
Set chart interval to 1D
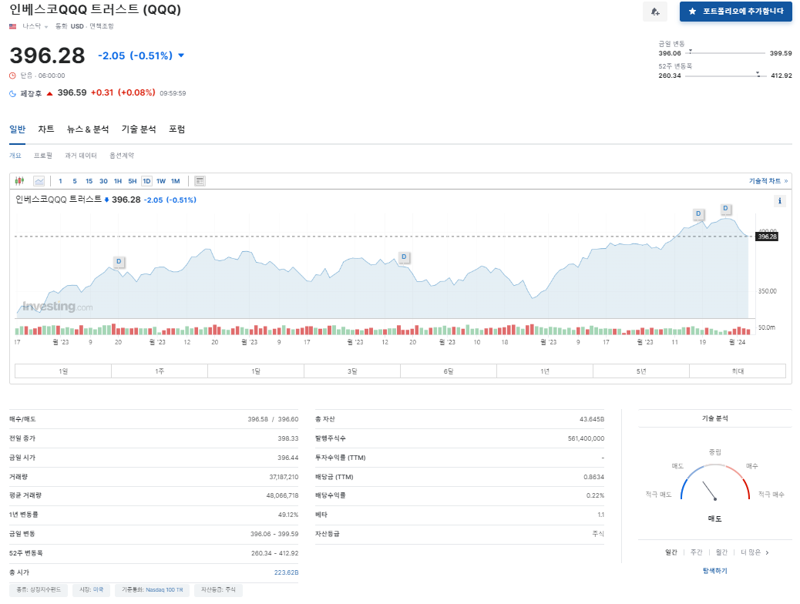(x=146, y=181)
